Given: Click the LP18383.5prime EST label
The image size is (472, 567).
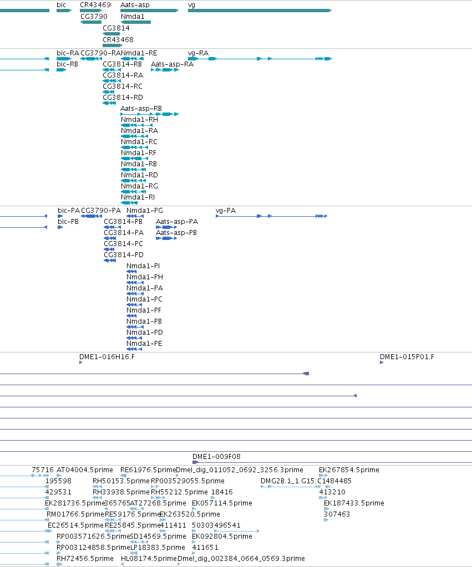Looking at the screenshot, I should 158,548.
